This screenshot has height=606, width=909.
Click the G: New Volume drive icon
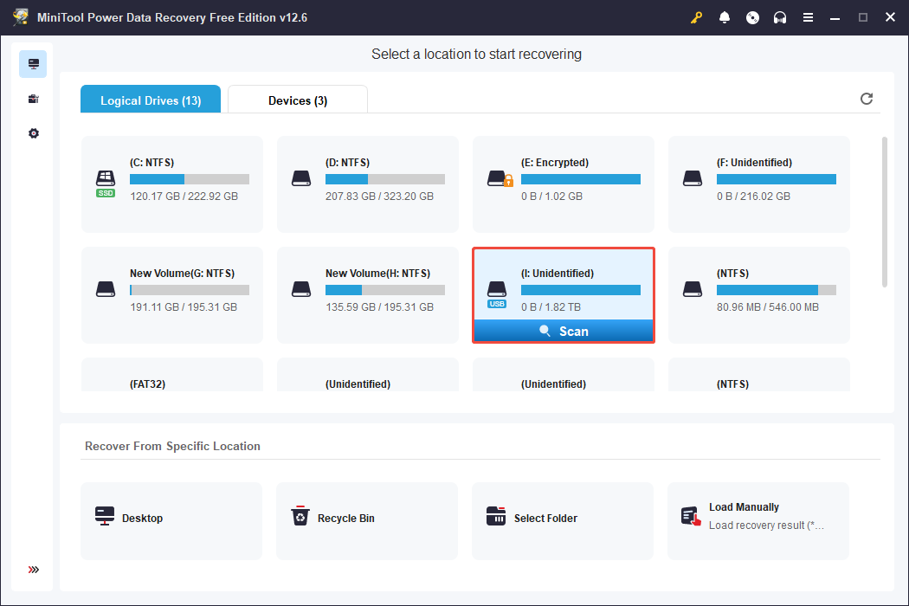tap(106, 289)
